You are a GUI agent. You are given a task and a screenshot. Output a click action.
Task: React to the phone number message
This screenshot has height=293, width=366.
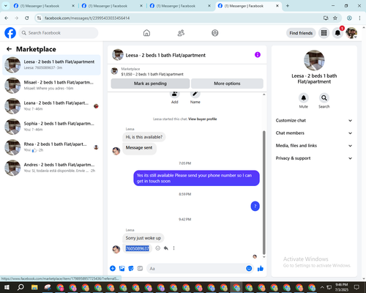pyautogui.click(x=158, y=248)
